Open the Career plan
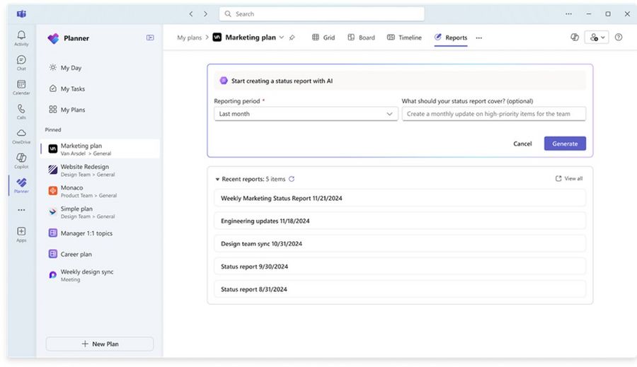The height and width of the screenshot is (367, 637). click(100, 254)
